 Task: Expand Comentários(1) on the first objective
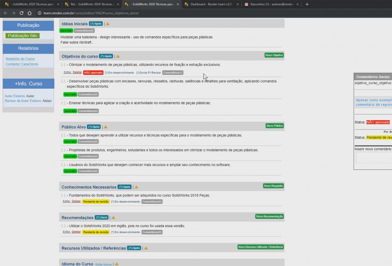point(173,73)
